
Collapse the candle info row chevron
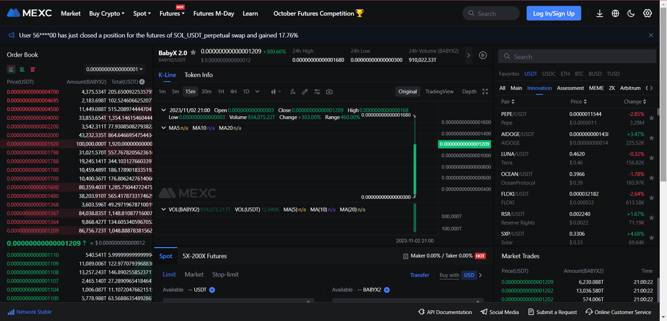pos(164,110)
